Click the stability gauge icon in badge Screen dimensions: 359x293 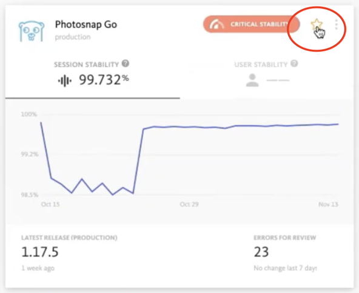tap(216, 24)
